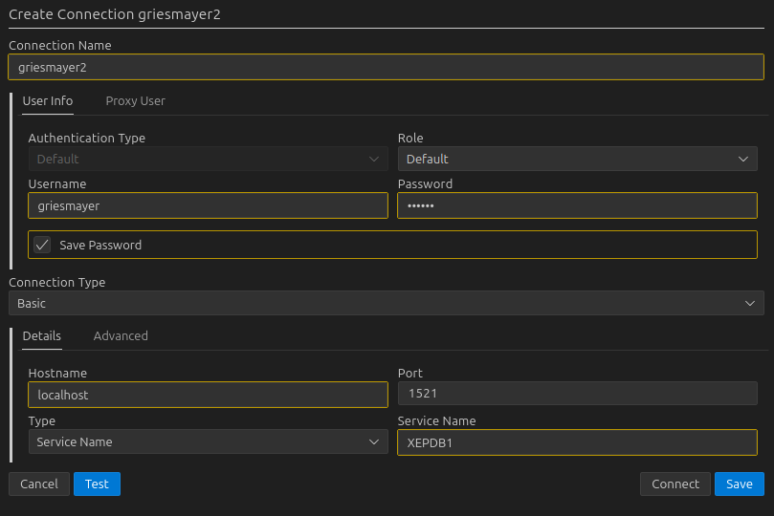The height and width of the screenshot is (516, 774).
Task: Select the User Info tab
Action: tap(48, 100)
